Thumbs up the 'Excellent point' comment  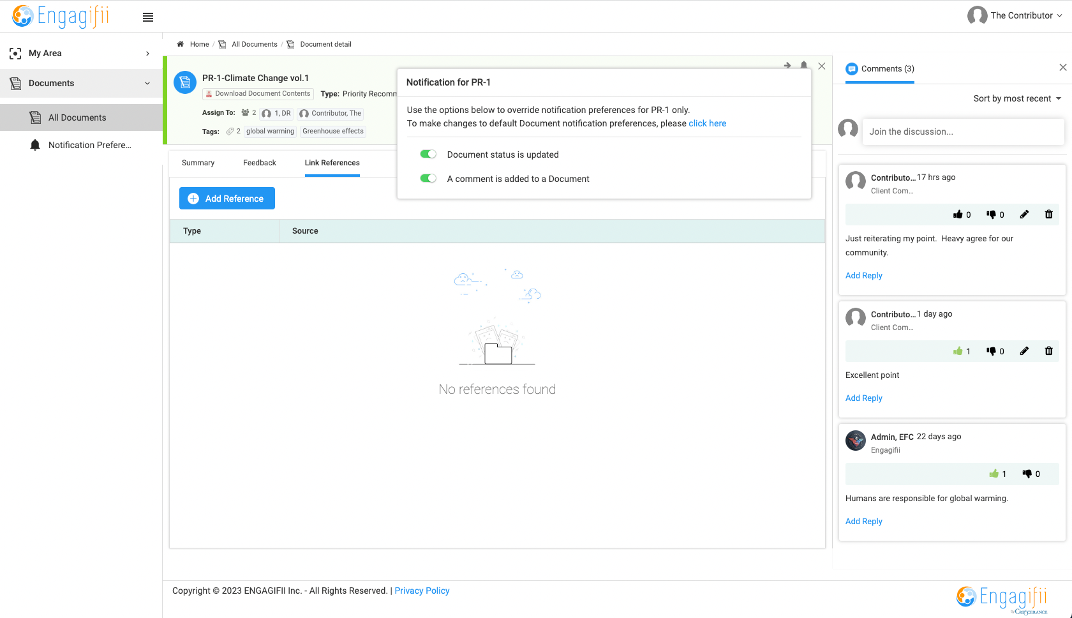click(958, 351)
